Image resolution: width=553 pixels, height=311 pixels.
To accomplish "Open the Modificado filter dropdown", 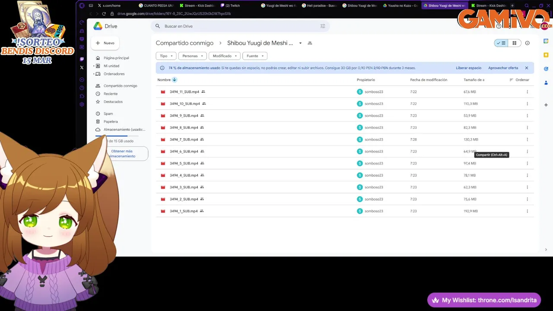I will pos(225,56).
